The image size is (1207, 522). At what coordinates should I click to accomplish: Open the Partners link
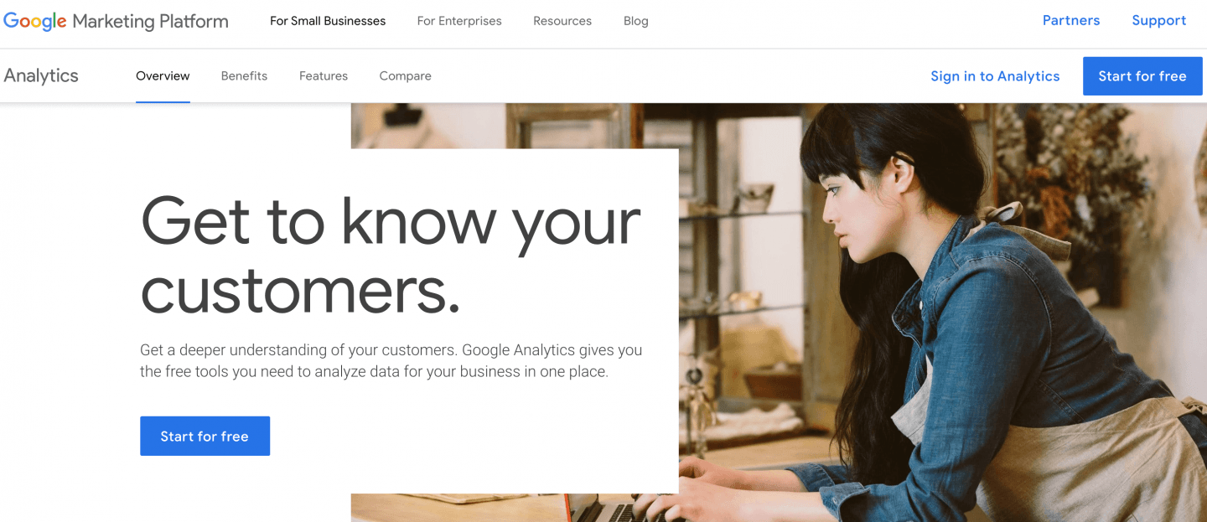point(1071,21)
